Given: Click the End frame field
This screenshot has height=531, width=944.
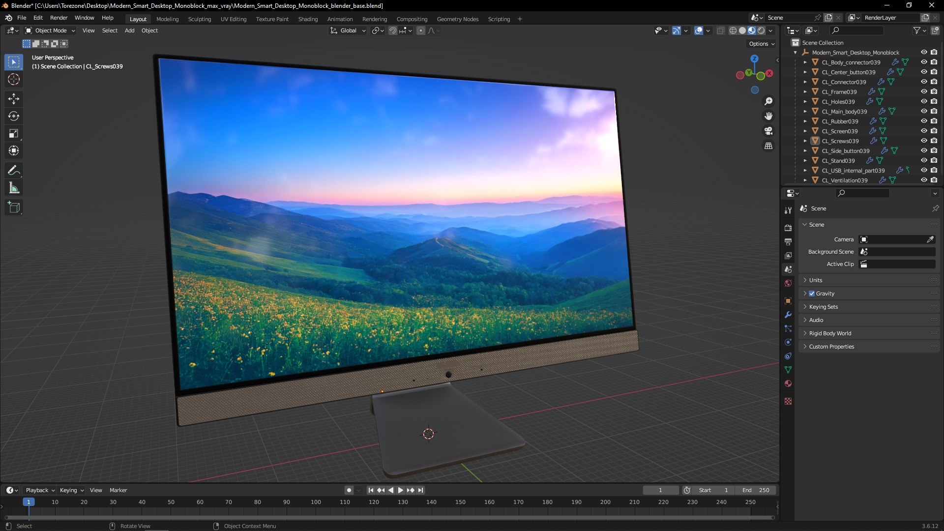Looking at the screenshot, I should tap(756, 490).
